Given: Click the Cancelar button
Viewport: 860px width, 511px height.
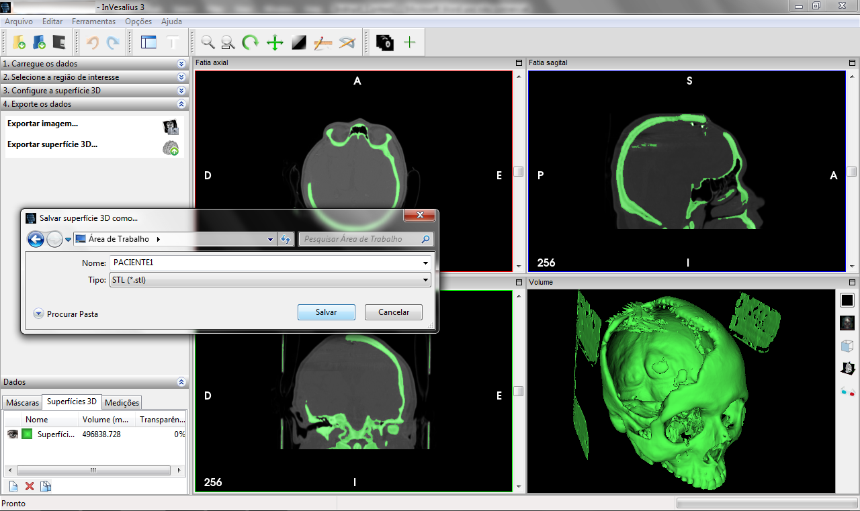Looking at the screenshot, I should 394,312.
